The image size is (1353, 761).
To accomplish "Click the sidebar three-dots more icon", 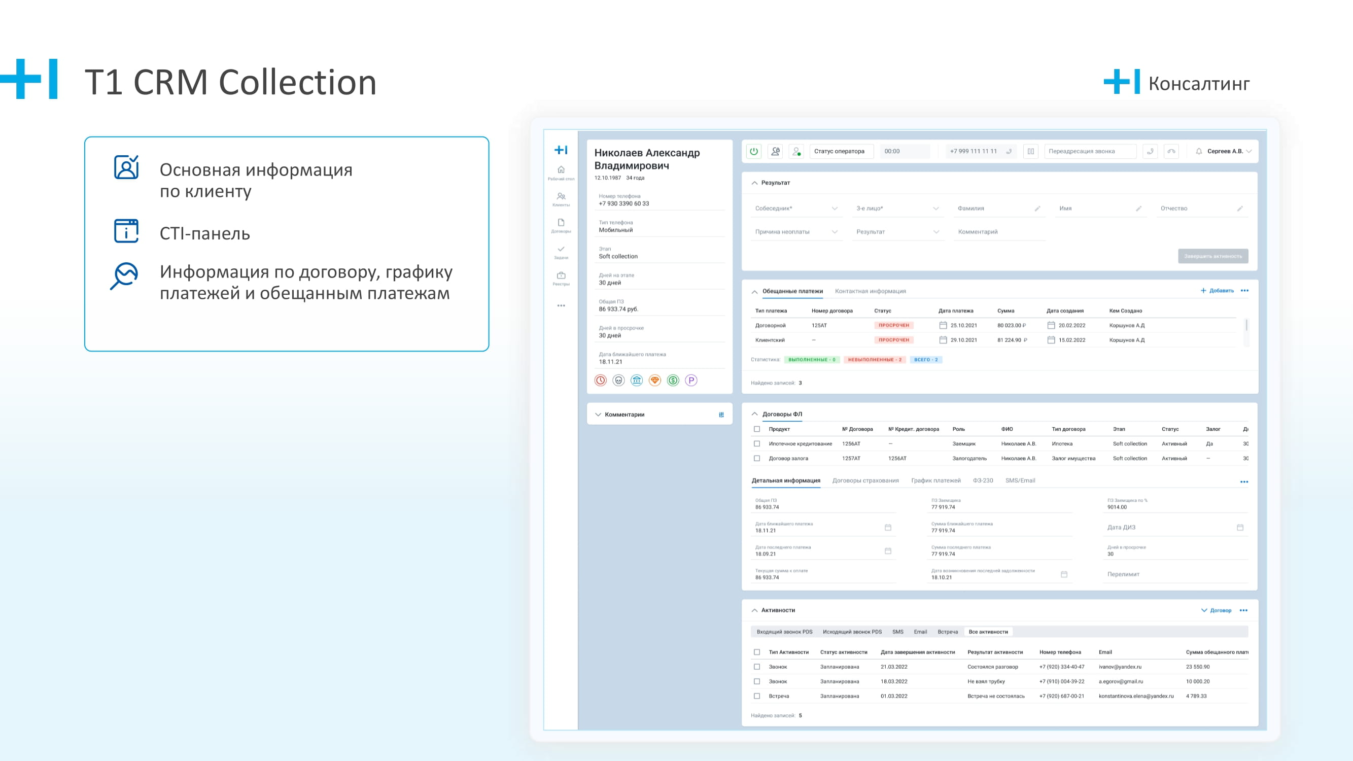I will pyautogui.click(x=561, y=305).
